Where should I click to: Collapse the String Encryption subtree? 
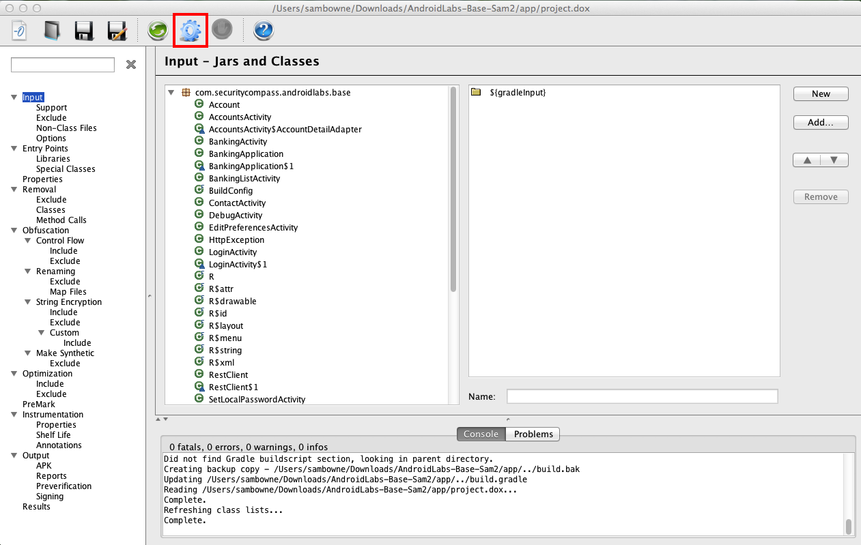tap(28, 302)
